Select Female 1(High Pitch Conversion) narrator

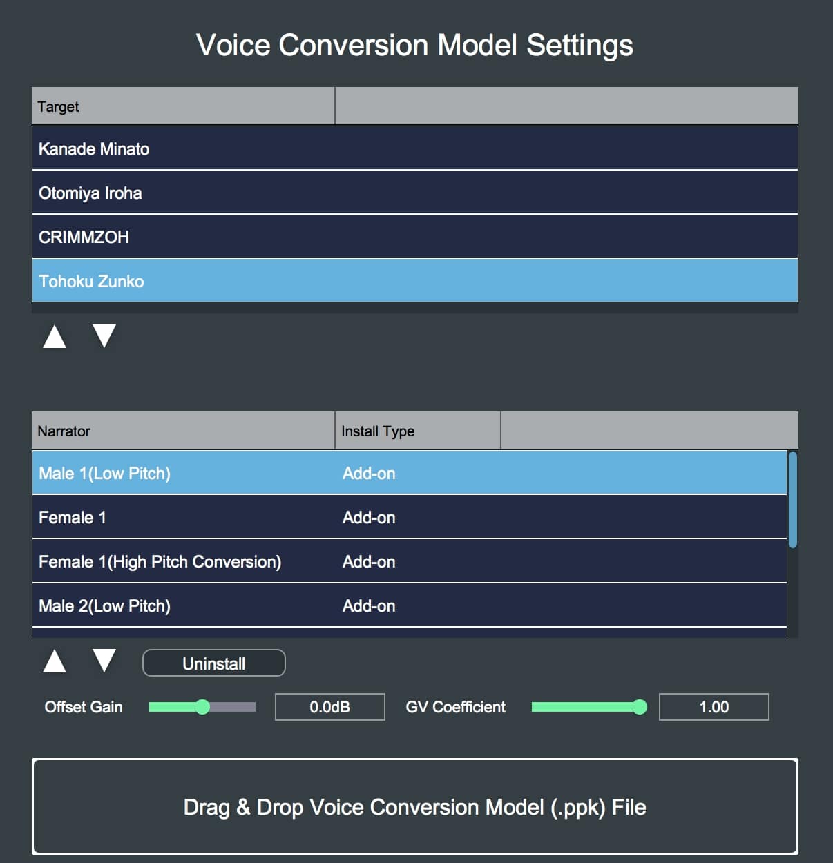pyautogui.click(x=409, y=561)
